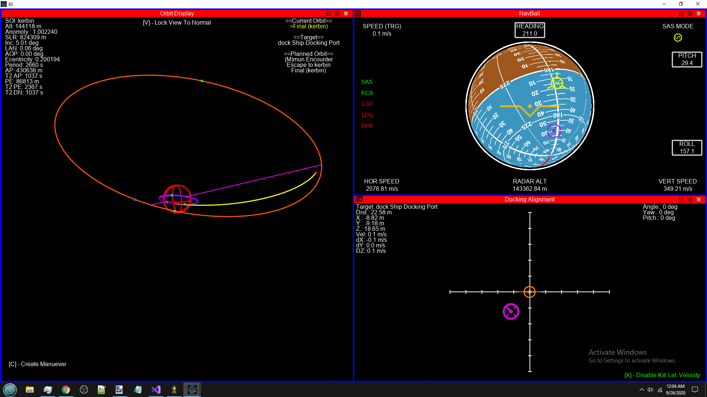Click the swap icon in NavBall header
The image size is (707, 397).
click(358, 14)
